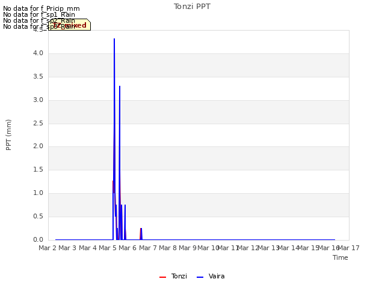Click the Mar 8 x-axis tick label

168,248
